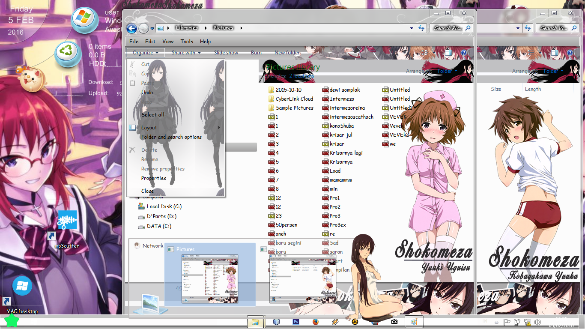This screenshot has height=329, width=585.
Task: Open the Organize dropdown
Action: pyautogui.click(x=146, y=53)
